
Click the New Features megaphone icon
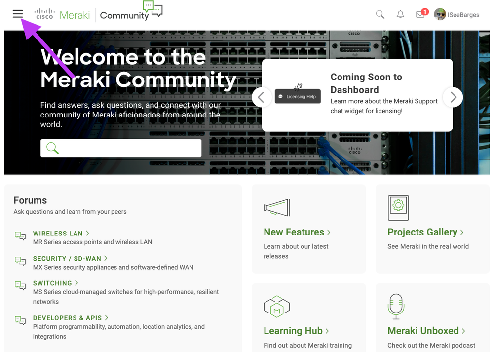coord(277,208)
